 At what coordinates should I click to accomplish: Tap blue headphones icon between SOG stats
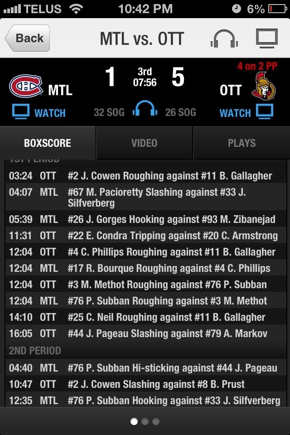click(145, 108)
